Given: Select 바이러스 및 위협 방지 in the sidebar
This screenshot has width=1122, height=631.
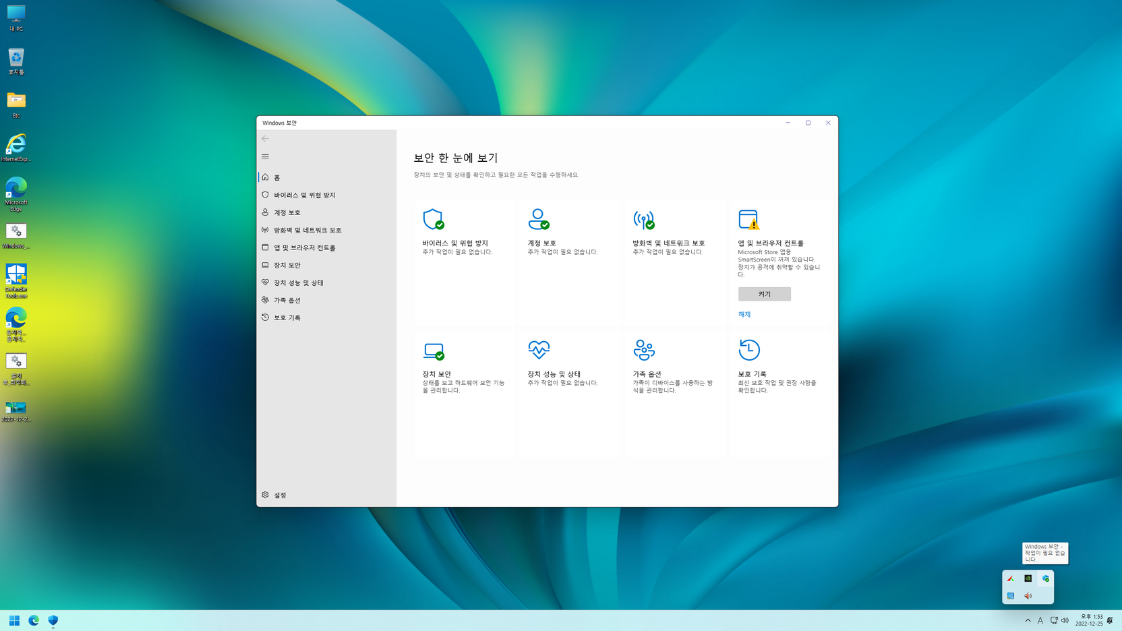Looking at the screenshot, I should 326,195.
